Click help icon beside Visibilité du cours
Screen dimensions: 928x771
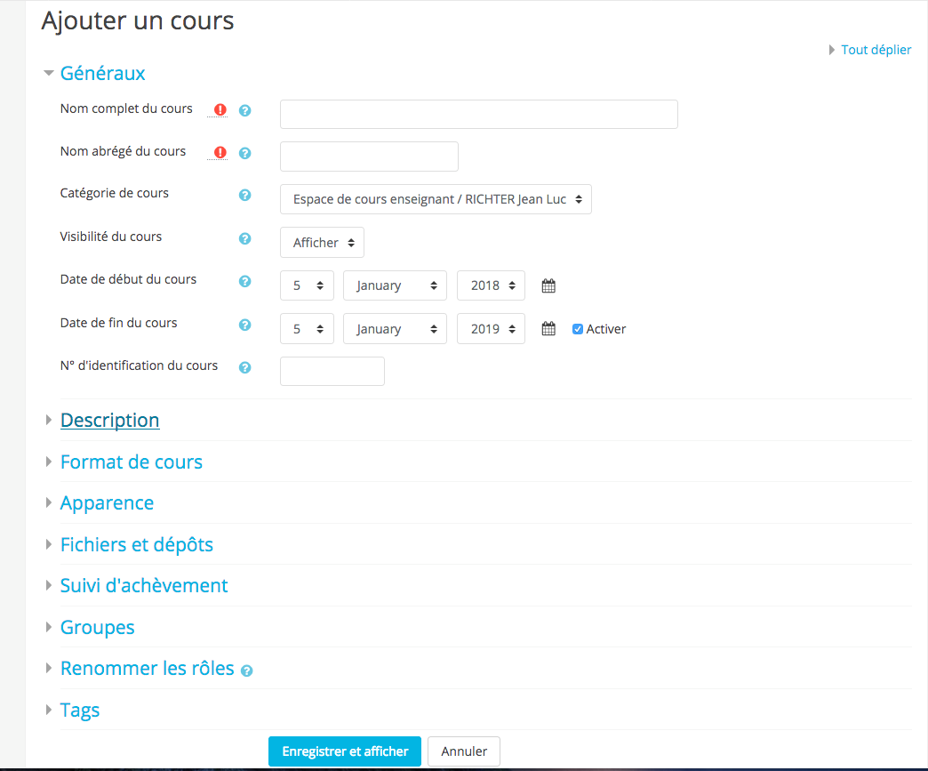tap(245, 238)
